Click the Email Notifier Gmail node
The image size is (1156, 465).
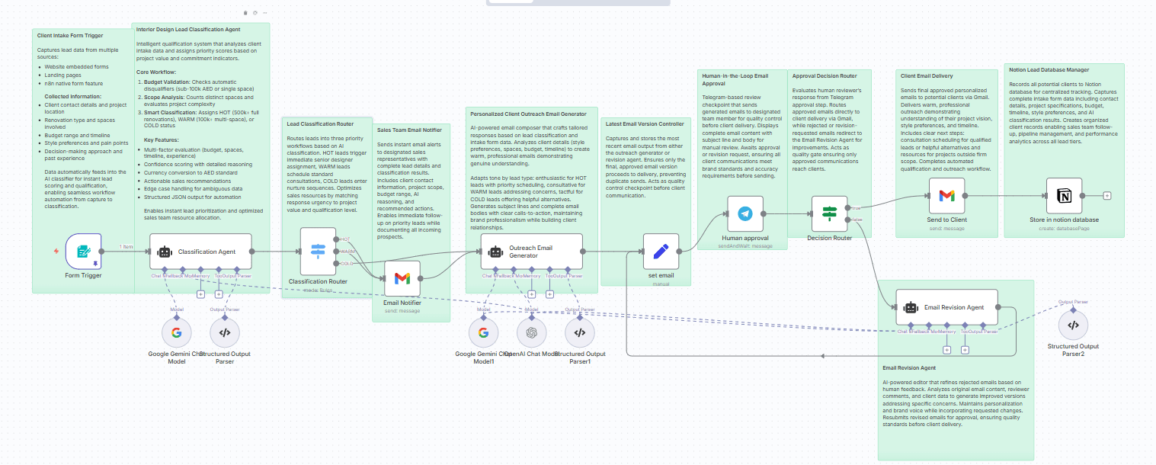point(402,278)
